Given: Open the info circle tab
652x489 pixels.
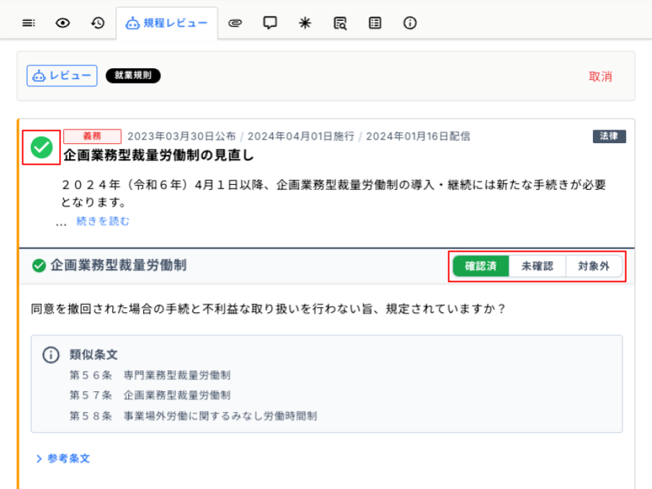Looking at the screenshot, I should (x=410, y=23).
